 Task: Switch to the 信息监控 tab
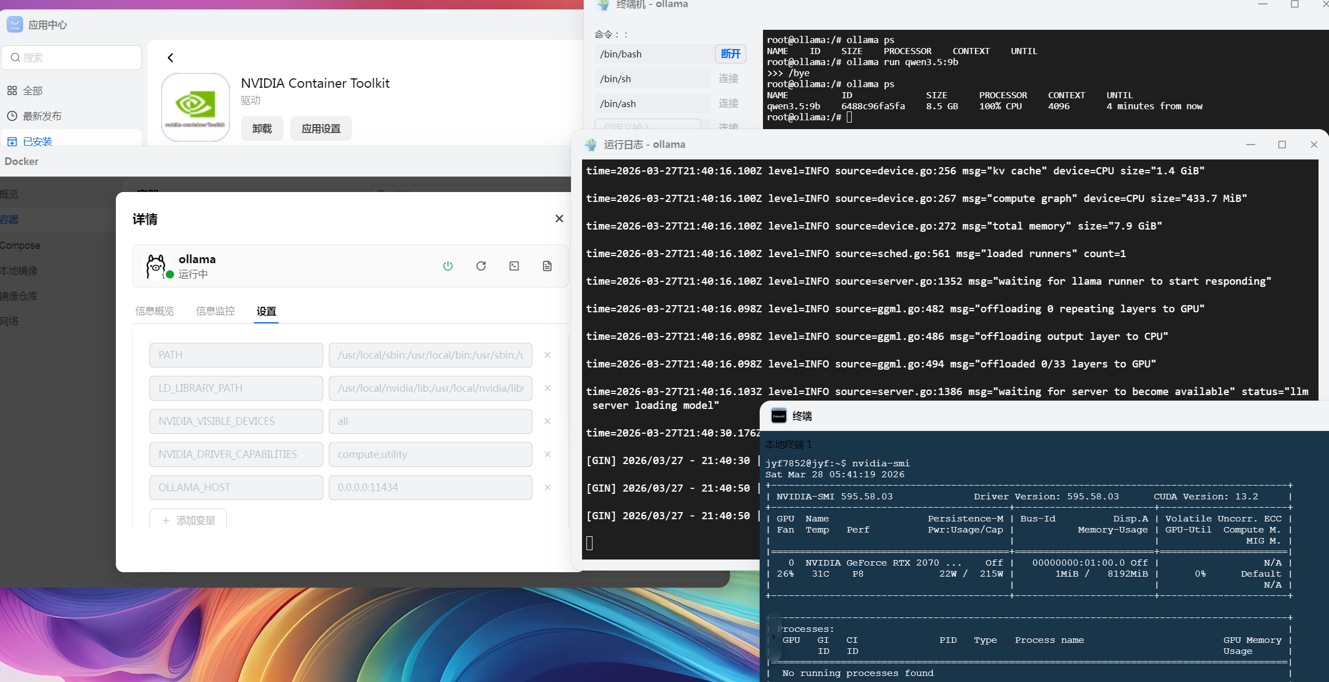[x=215, y=311]
